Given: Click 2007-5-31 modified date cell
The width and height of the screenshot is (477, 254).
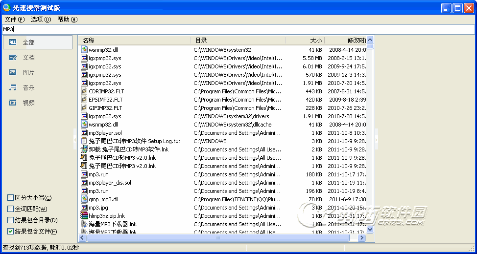Looking at the screenshot, I should (x=347, y=91).
